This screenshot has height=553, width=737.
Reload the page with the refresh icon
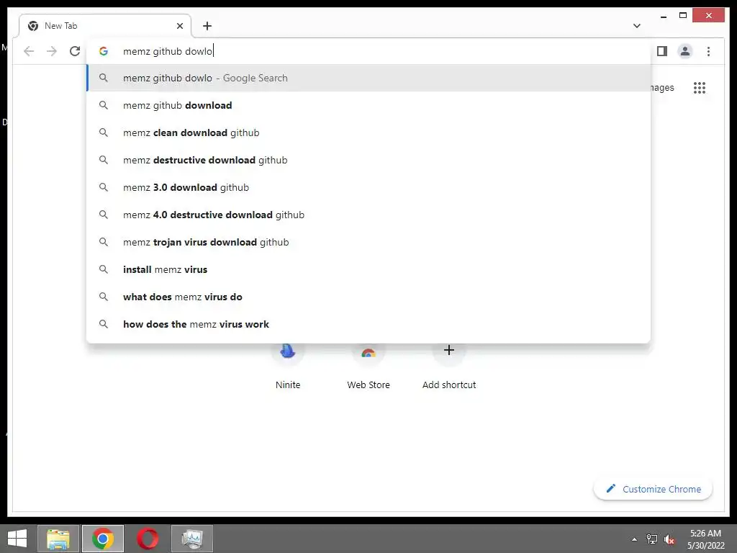pos(75,51)
